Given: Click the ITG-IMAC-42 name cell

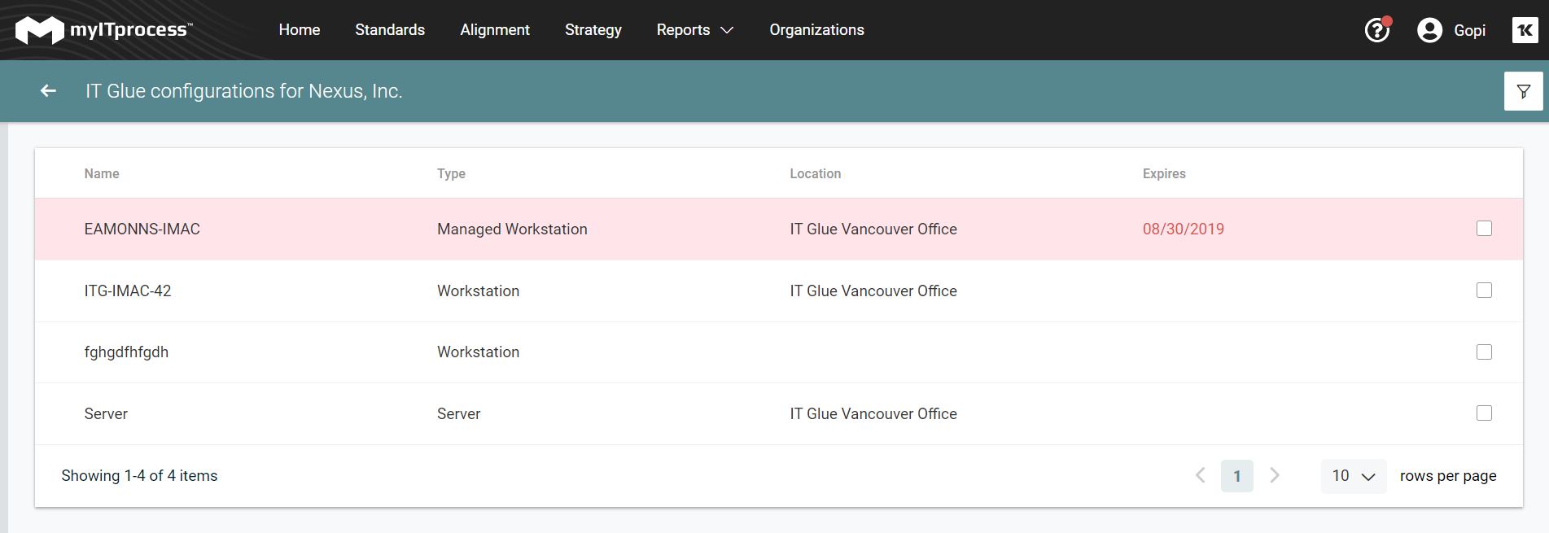Looking at the screenshot, I should click(128, 291).
